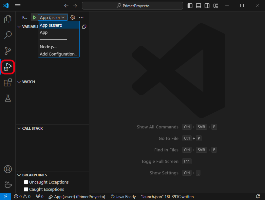The image size is (265, 200).
Task: Go forward with right arrow
Action: pyautogui.click(x=75, y=6)
